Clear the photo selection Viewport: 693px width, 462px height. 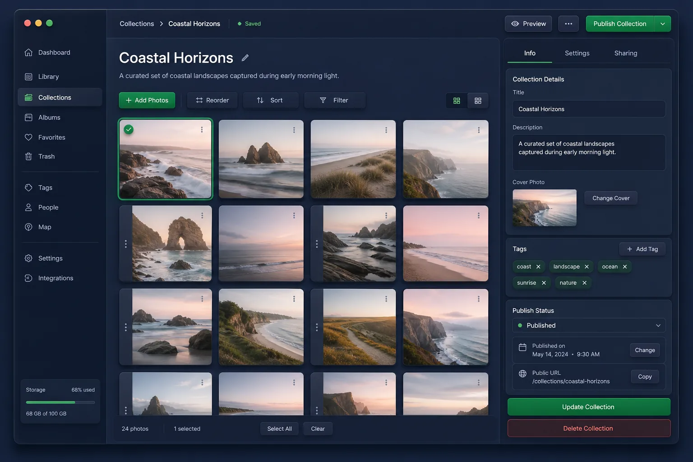(318, 429)
